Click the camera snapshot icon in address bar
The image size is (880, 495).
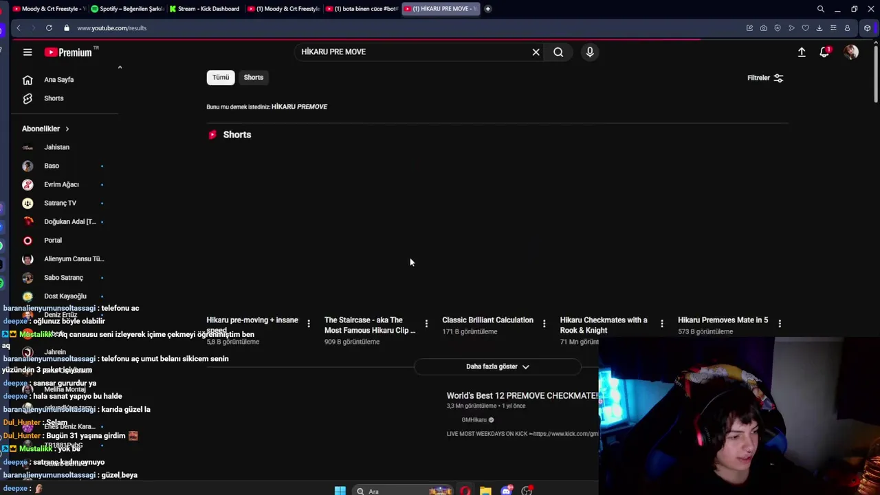point(763,28)
